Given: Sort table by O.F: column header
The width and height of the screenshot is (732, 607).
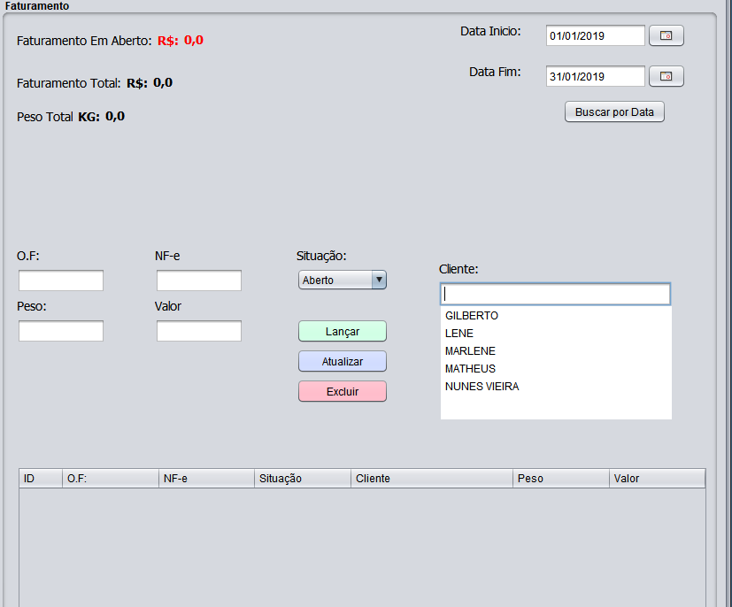Looking at the screenshot, I should [110, 479].
